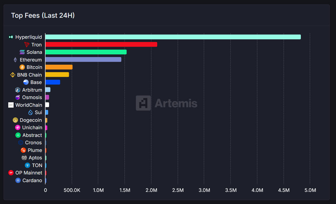Click the 'Dogecoin' label
336x204 pixels.
tap(31, 120)
